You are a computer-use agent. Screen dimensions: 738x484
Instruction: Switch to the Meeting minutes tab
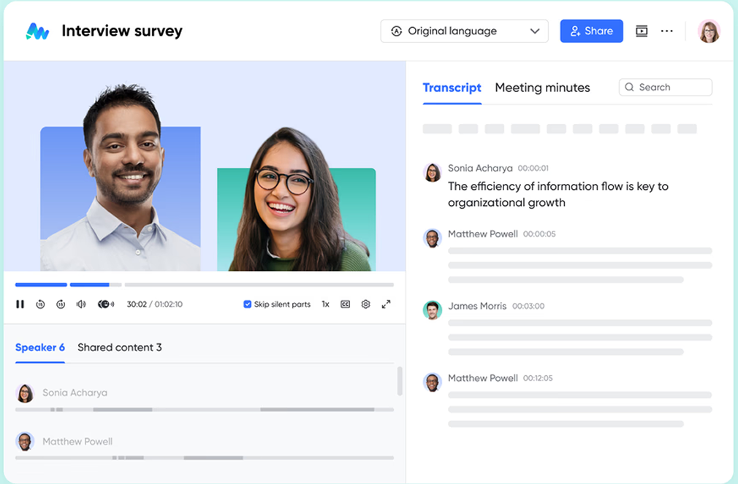point(542,88)
